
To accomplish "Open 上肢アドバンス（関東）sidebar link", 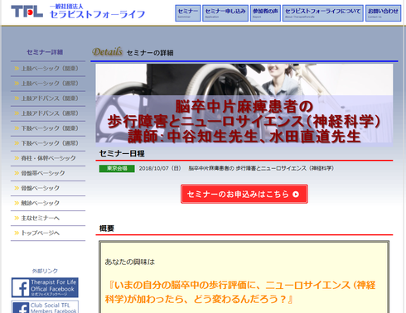I will (x=48, y=99).
